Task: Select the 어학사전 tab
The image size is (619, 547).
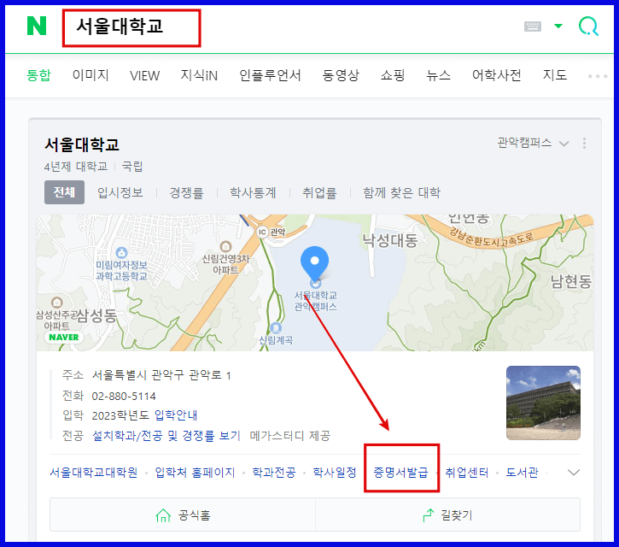Action: coord(497,75)
